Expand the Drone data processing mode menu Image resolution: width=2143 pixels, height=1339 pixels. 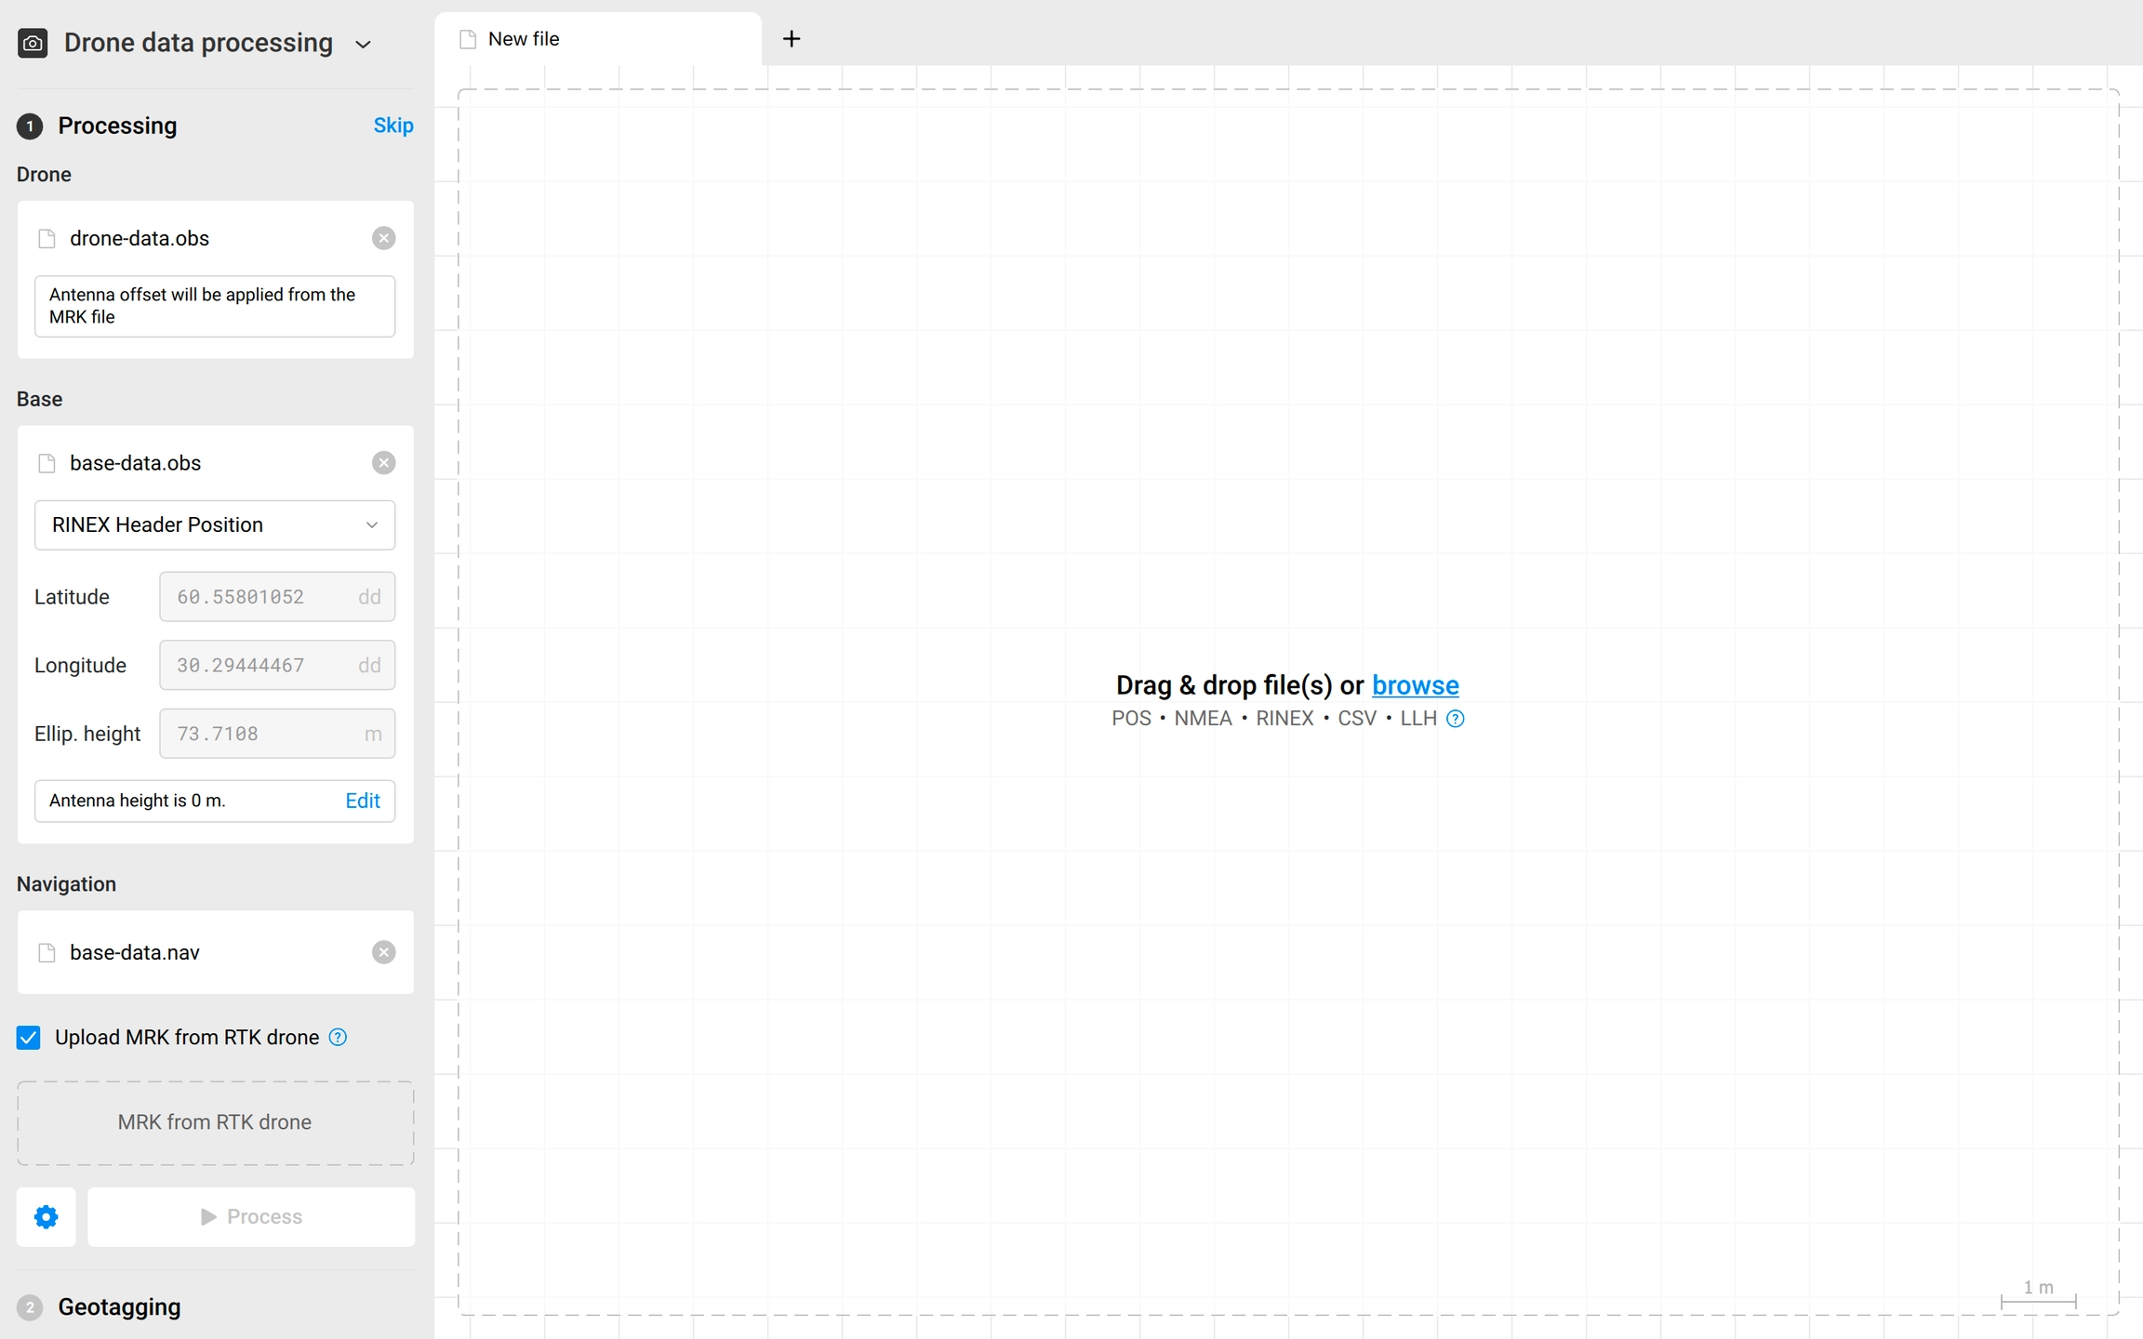click(x=364, y=45)
